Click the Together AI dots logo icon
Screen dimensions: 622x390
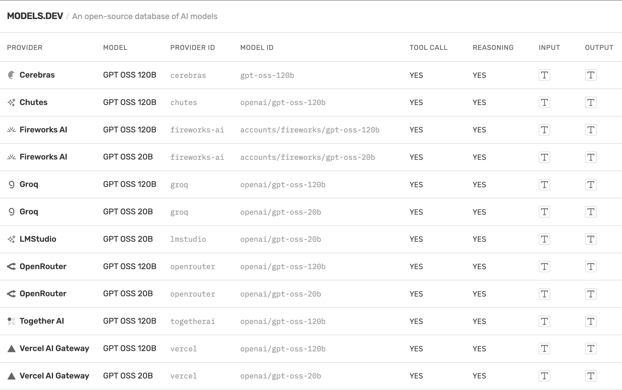tap(11, 321)
